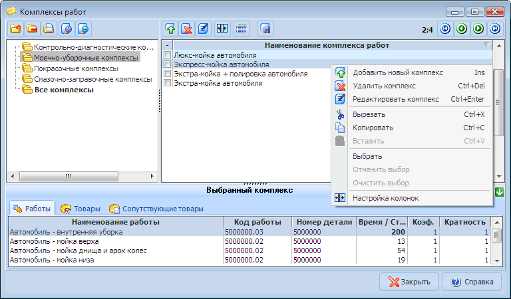This screenshot has width=511, height=299.
Task: Collapse the selected complex panel with the green arrow
Action: point(499,191)
